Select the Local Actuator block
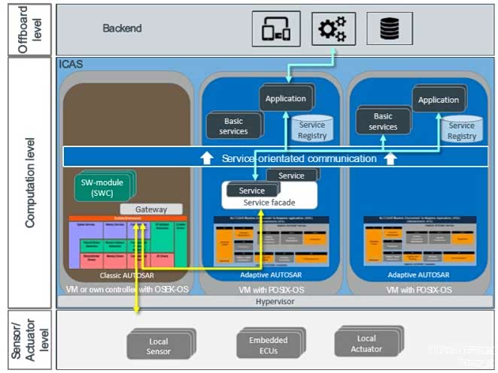Image resolution: width=498 pixels, height=373 pixels. [366, 344]
